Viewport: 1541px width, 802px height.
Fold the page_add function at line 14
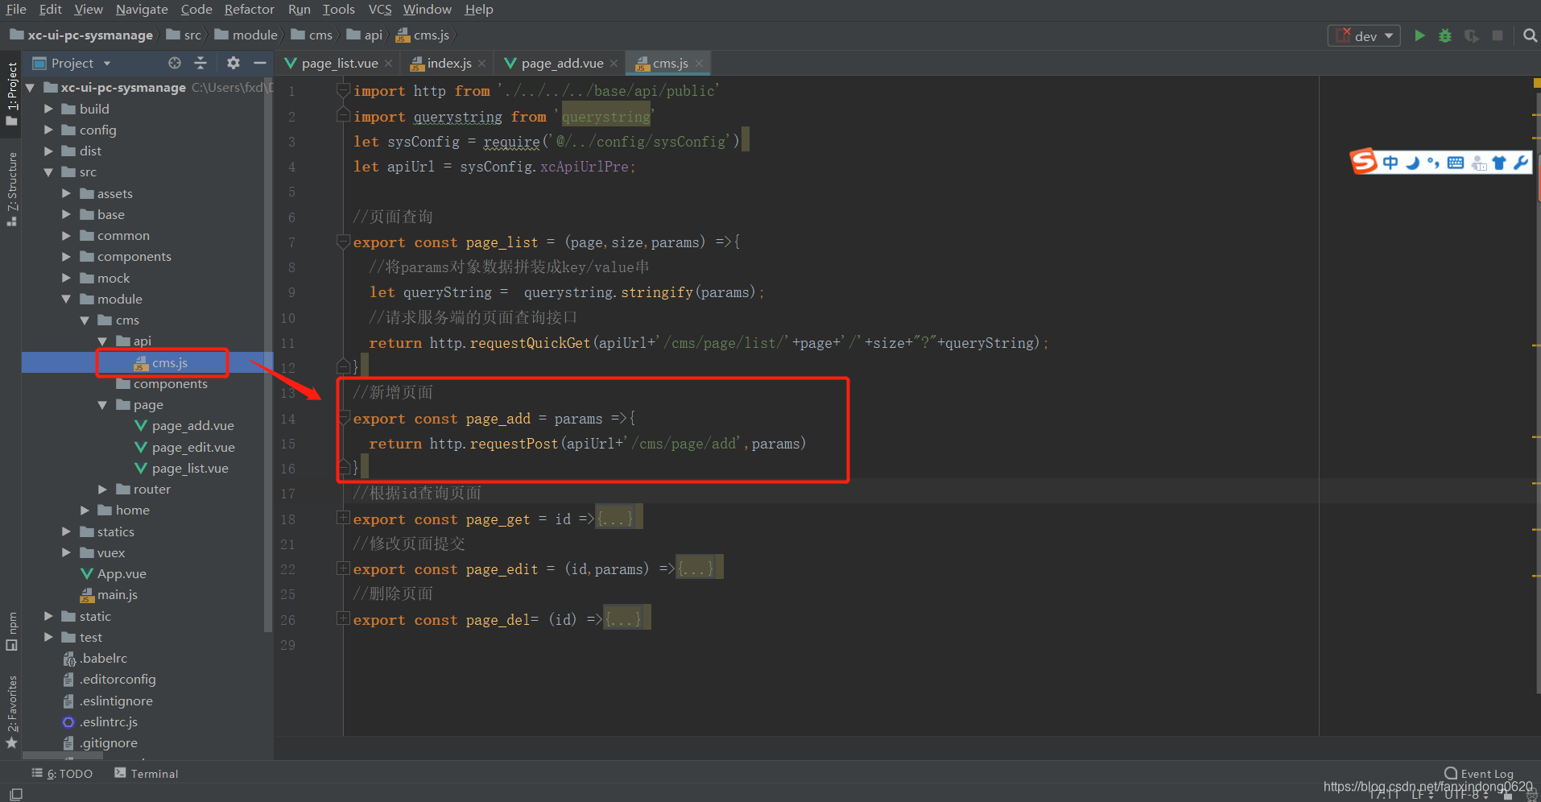343,417
